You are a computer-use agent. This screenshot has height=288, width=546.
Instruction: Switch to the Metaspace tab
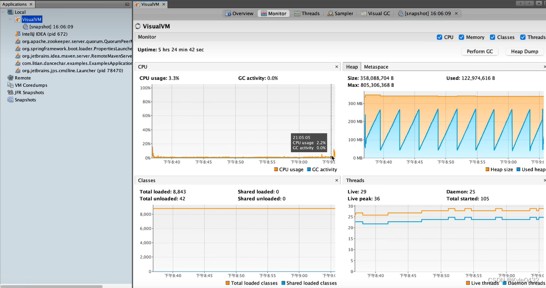point(376,67)
